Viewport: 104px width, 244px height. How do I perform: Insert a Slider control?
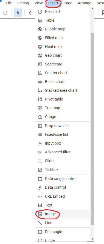pyautogui.click(x=63, y=161)
